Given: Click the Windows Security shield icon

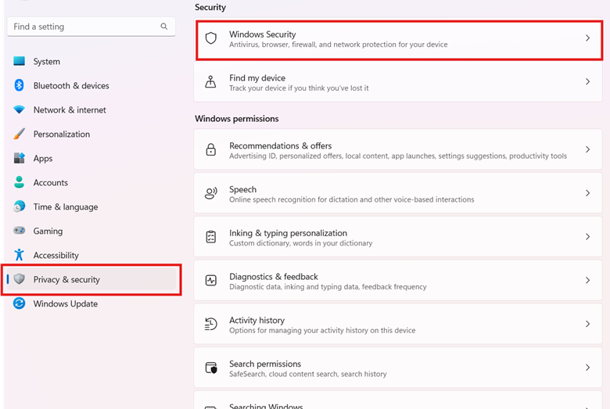Looking at the screenshot, I should pos(211,38).
